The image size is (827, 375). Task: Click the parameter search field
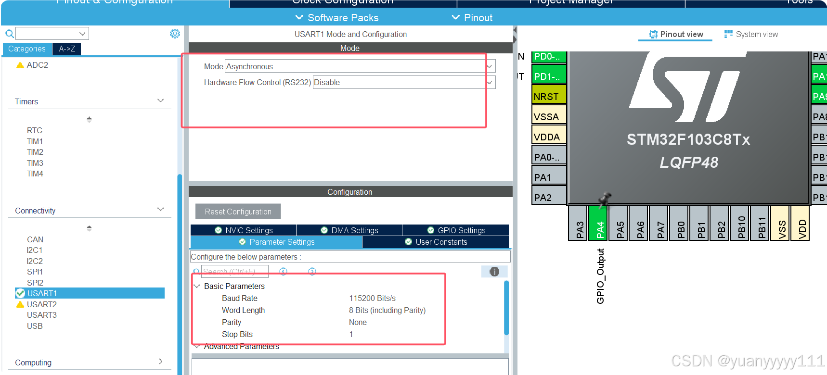[234, 271]
